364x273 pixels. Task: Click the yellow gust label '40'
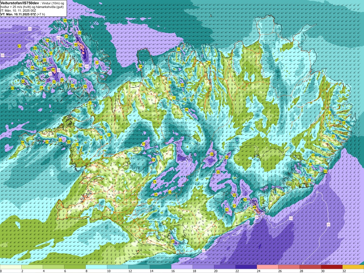click(76, 45)
